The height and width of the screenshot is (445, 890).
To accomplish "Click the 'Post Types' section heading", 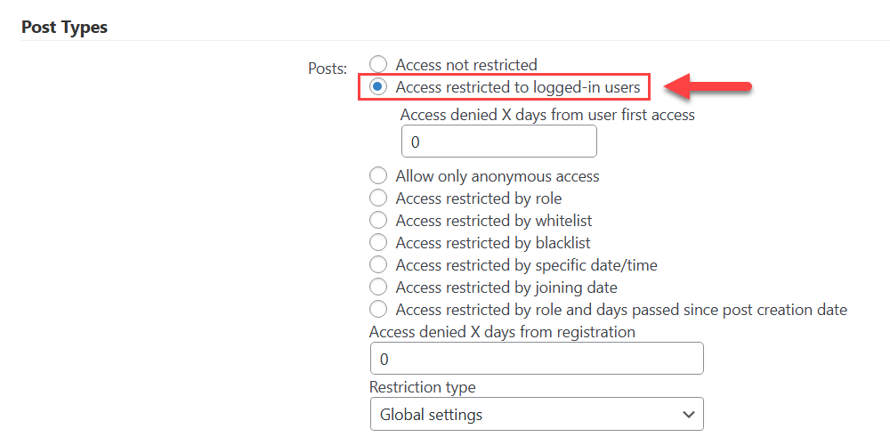I will pyautogui.click(x=64, y=27).
